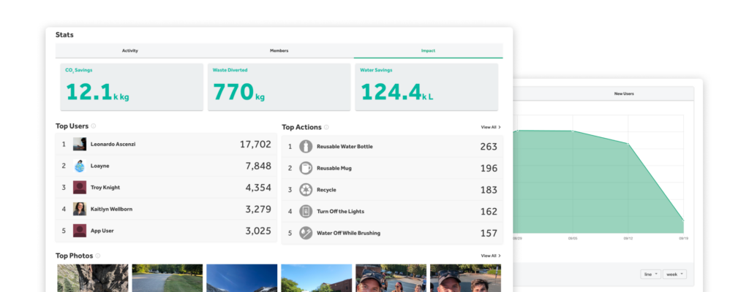The width and height of the screenshot is (749, 292).
Task: Select user name App User
Action: tap(102, 231)
